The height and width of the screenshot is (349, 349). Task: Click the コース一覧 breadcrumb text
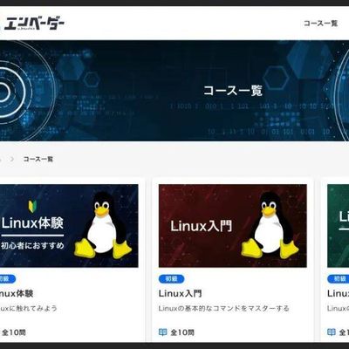pyautogui.click(x=38, y=159)
